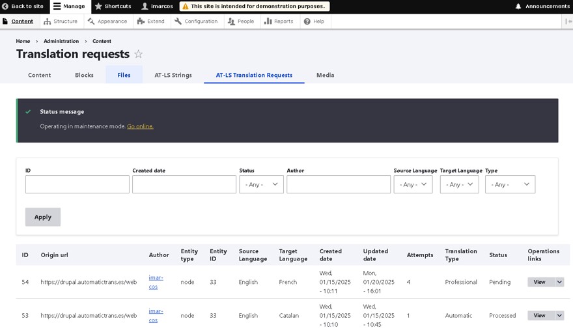Open the Configuration wrench menu
573x334 pixels.
[196, 21]
